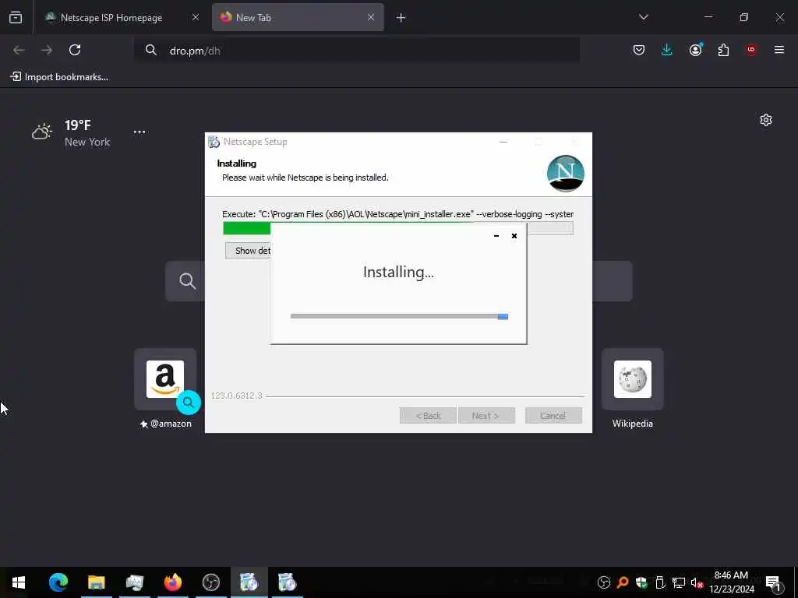Viewport: 798px width, 598px height.
Task: Open the New York weather widget
Action: tap(71, 132)
